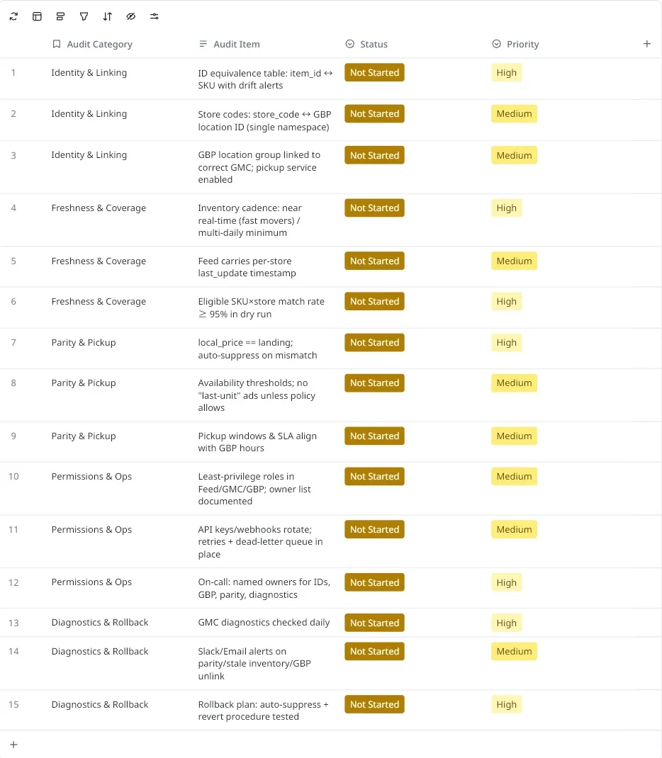The image size is (662, 758).
Task: Click the Medium priority pill on row 10
Action: point(514,476)
